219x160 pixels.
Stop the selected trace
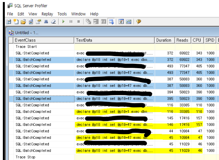(79, 22)
